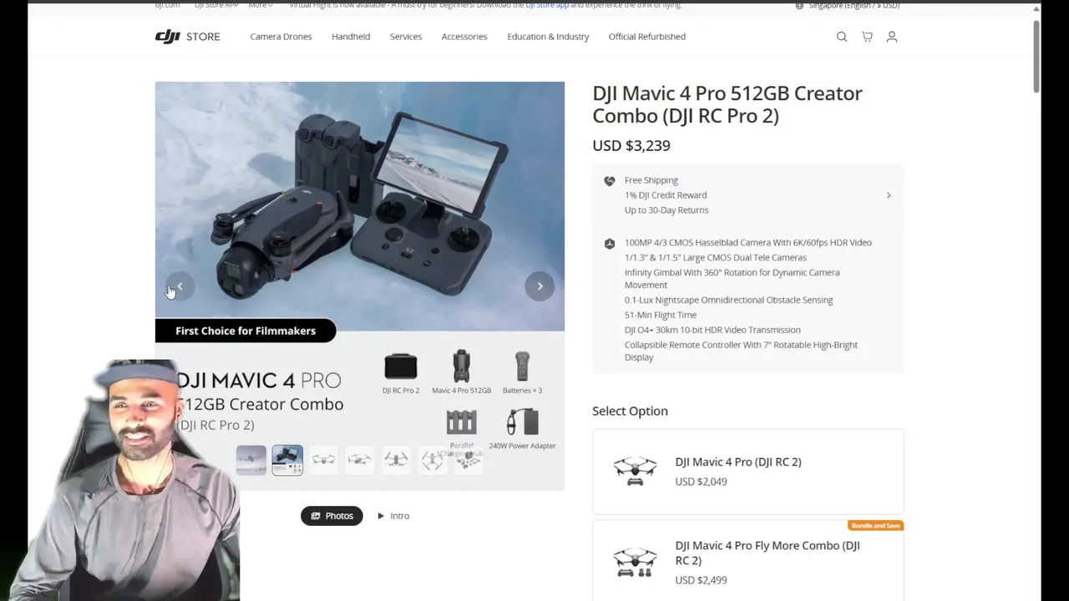Click the DJI Store app download link
The height and width of the screenshot is (601, 1069).
(x=547, y=5)
